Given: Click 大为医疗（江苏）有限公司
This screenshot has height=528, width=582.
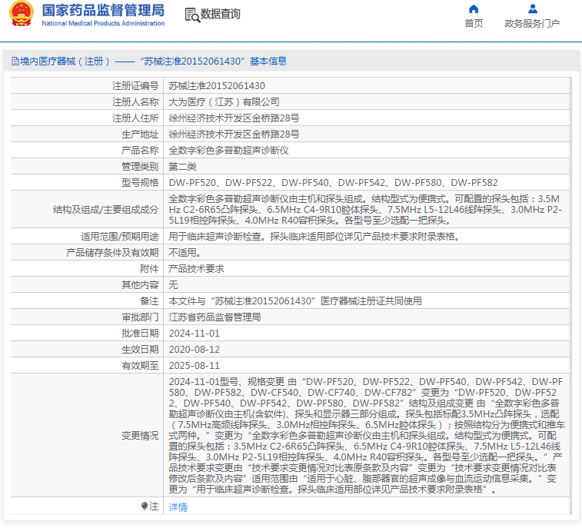Looking at the screenshot, I should (224, 101).
